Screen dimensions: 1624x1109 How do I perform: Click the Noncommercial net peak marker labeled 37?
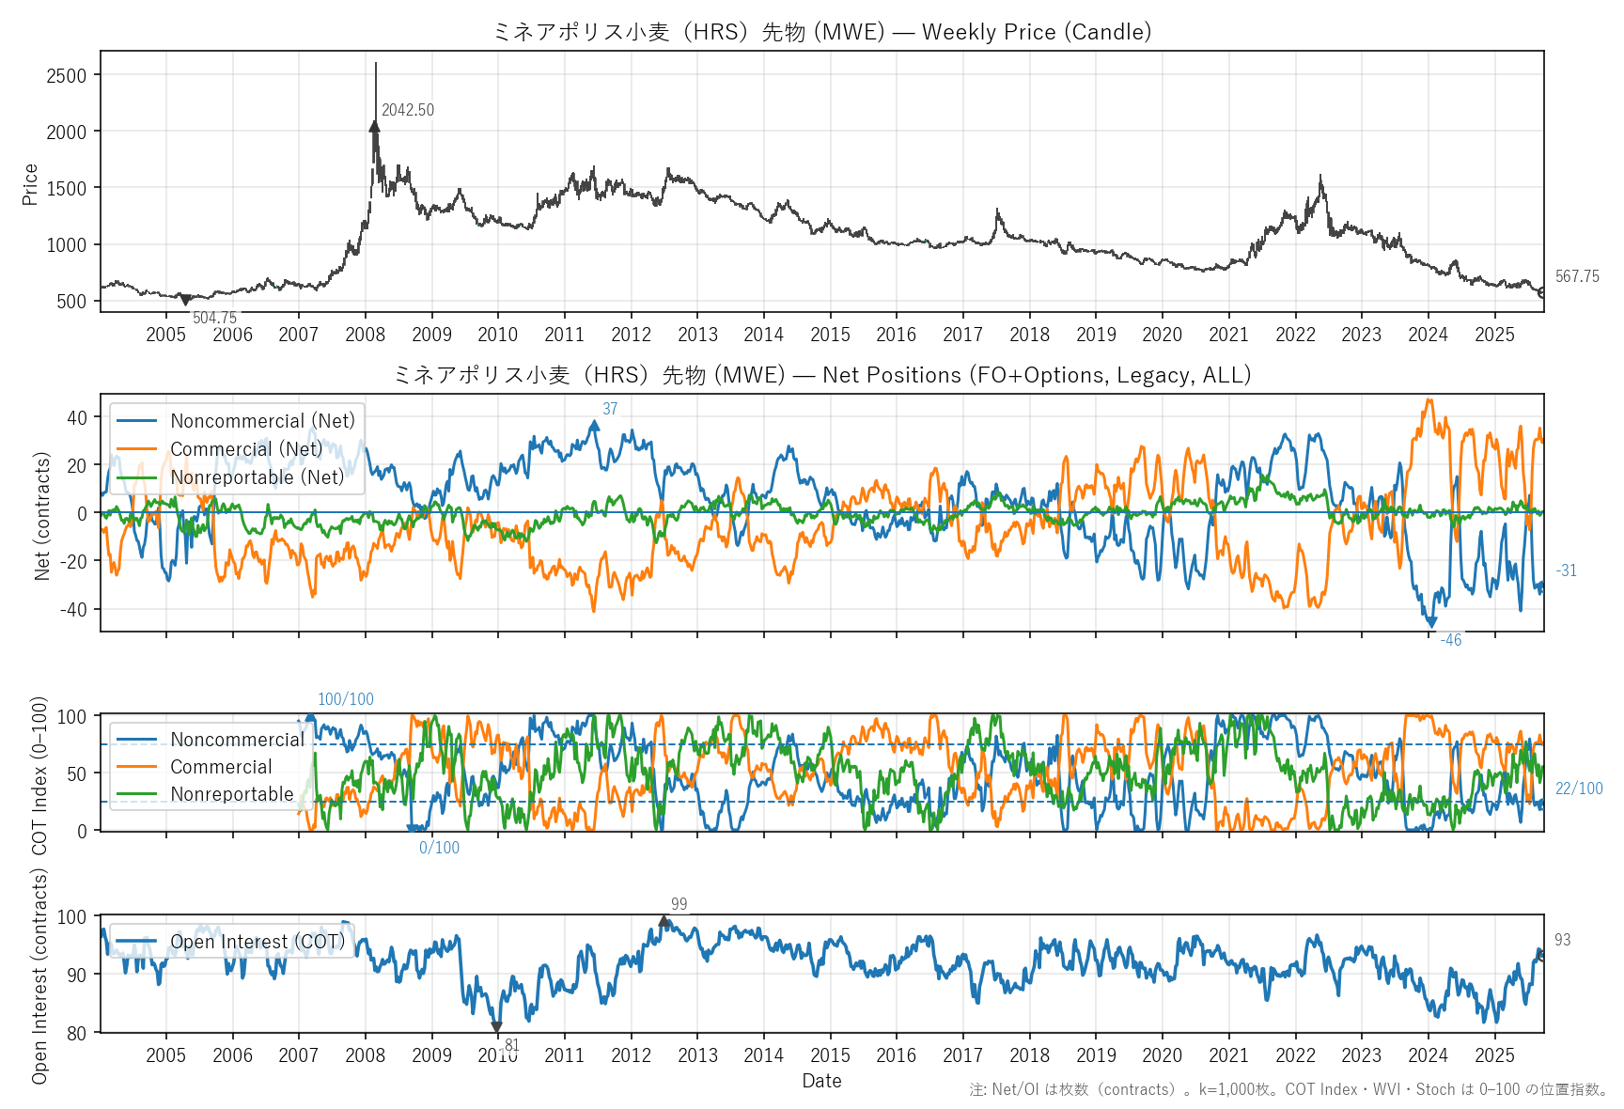click(x=594, y=425)
